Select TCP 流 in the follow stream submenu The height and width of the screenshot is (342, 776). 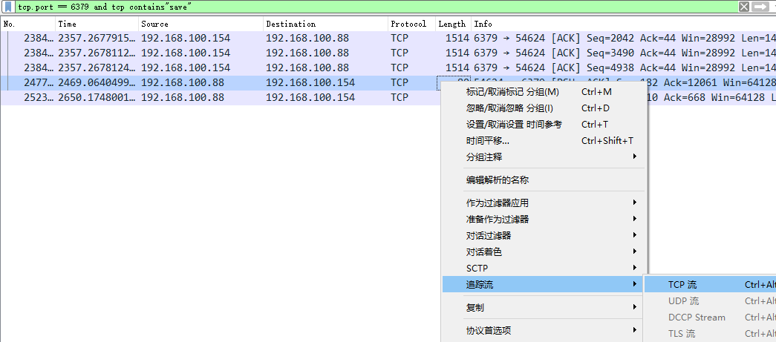point(682,285)
